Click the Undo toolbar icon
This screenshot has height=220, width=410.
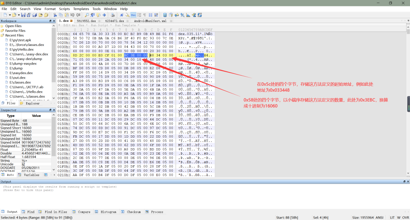pos(73,15)
